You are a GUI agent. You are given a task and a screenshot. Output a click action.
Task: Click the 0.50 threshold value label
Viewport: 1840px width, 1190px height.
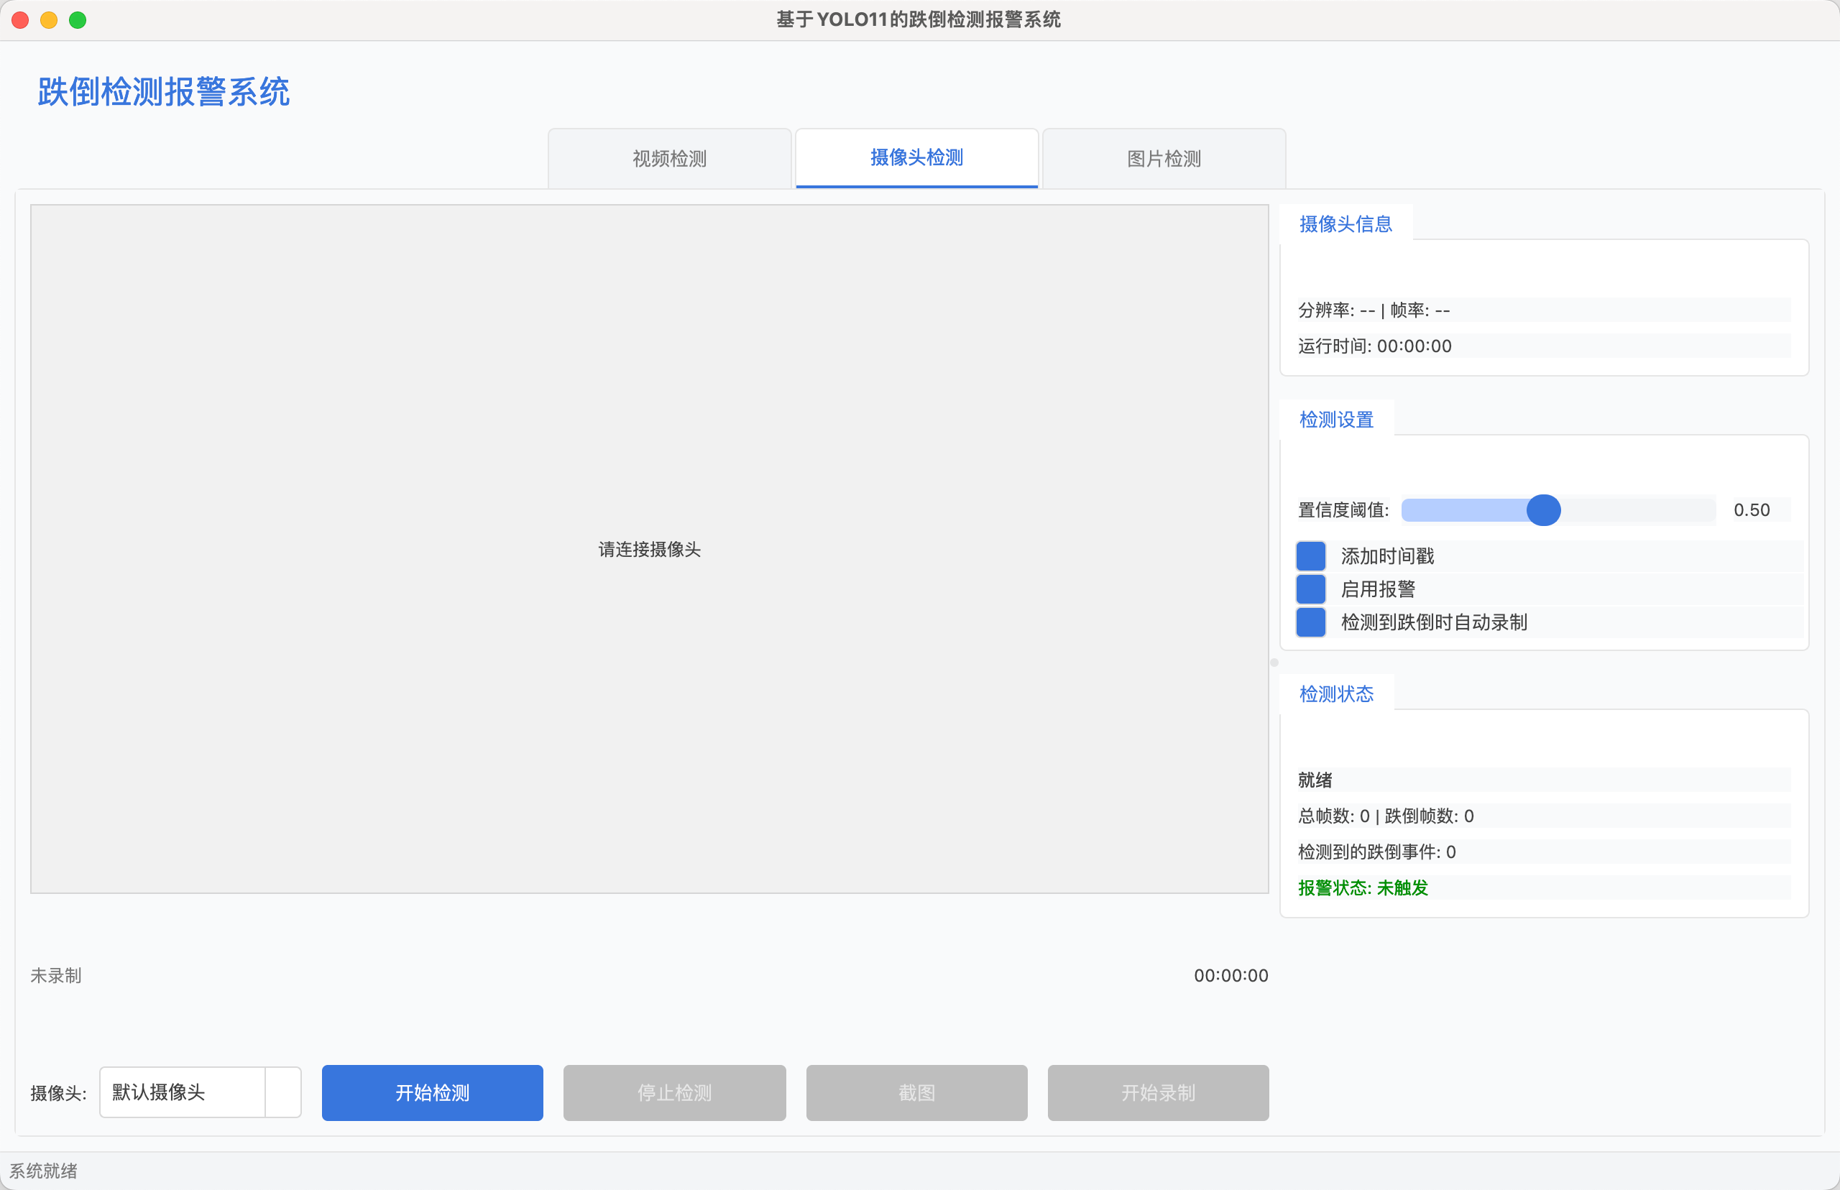pos(1751,510)
